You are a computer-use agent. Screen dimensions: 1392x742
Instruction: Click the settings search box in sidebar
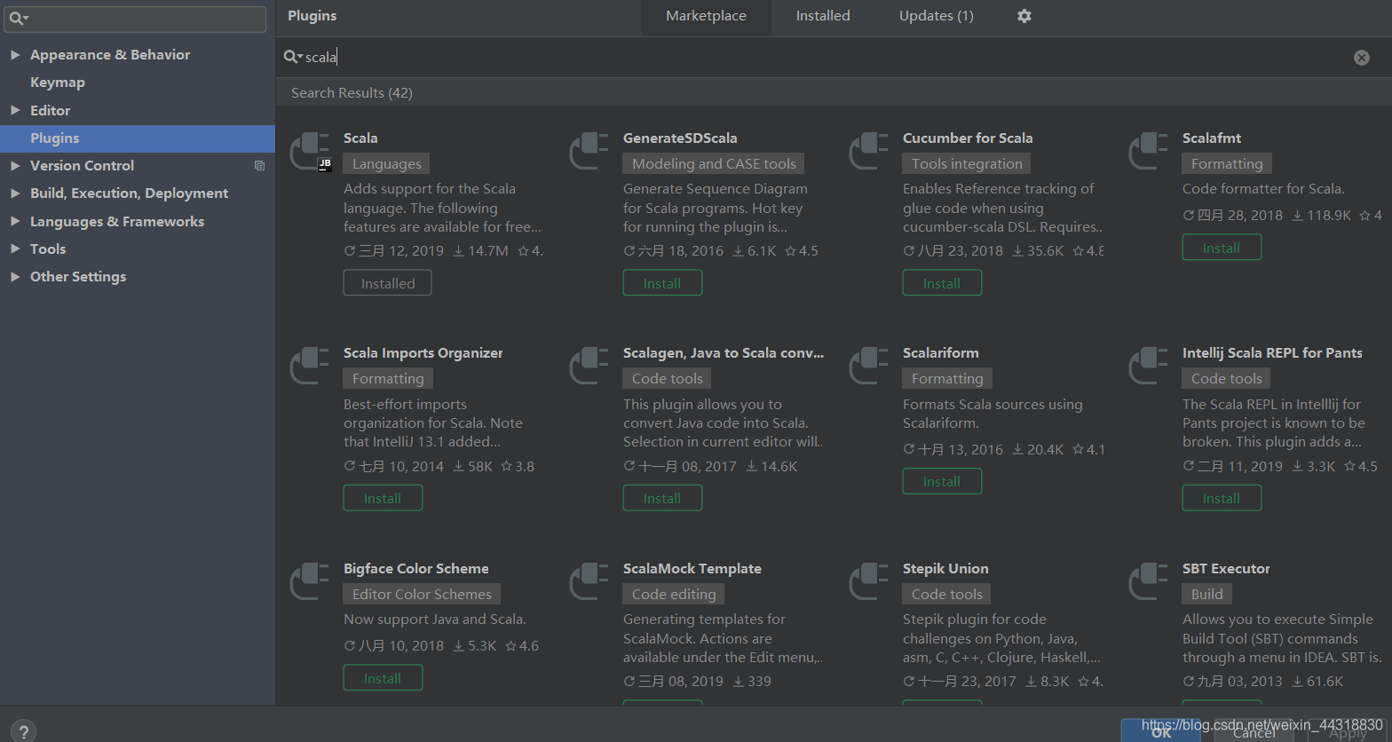click(135, 19)
